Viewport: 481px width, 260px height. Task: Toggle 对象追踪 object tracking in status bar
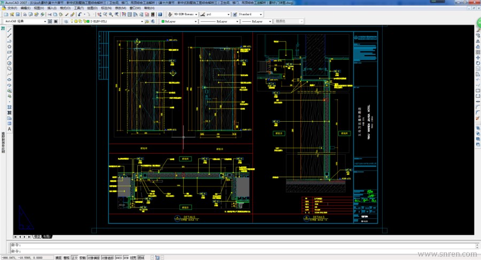[x=107, y=258]
